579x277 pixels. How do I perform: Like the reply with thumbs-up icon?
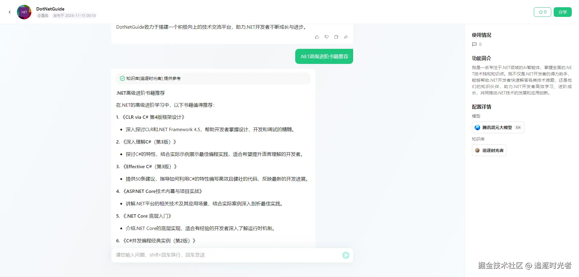[x=317, y=37]
